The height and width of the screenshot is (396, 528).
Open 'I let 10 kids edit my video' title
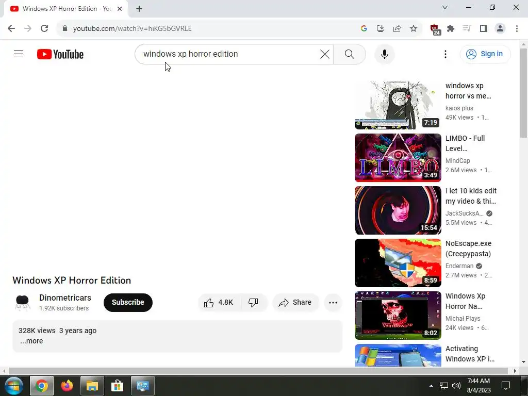pyautogui.click(x=471, y=196)
